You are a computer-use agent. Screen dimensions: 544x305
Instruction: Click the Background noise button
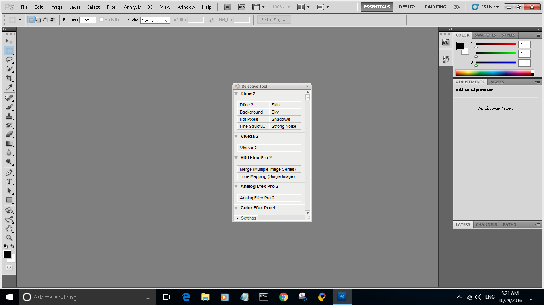(x=253, y=112)
